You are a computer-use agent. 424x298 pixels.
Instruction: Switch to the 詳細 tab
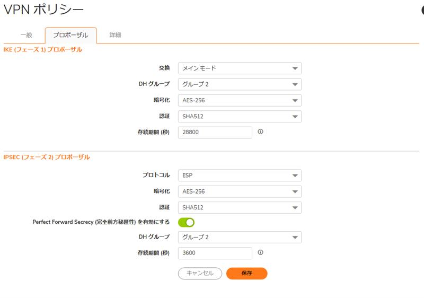(115, 35)
